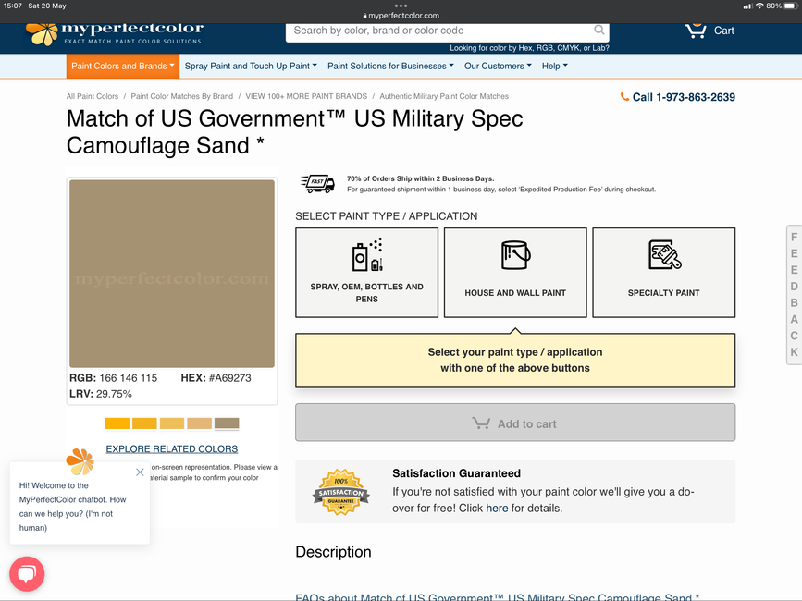Click the 'here' satisfaction details link
This screenshot has width=802, height=601.
tap(497, 508)
